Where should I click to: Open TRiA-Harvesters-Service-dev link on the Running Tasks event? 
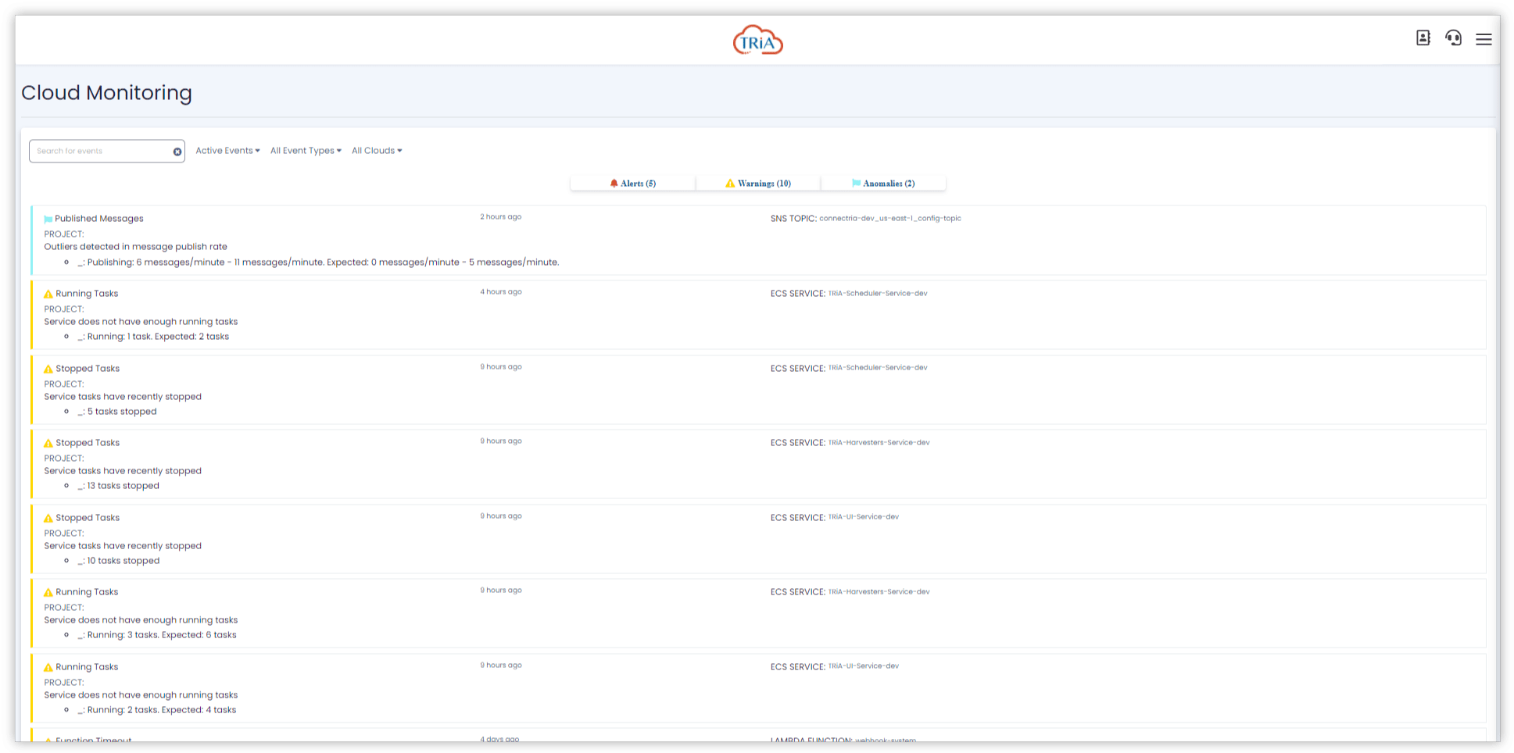879,592
